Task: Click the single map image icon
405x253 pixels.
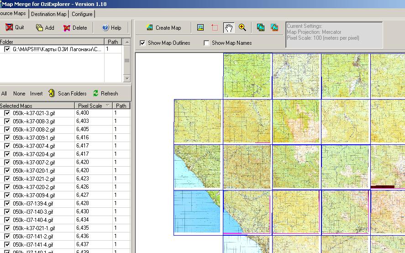Action: coord(200,28)
